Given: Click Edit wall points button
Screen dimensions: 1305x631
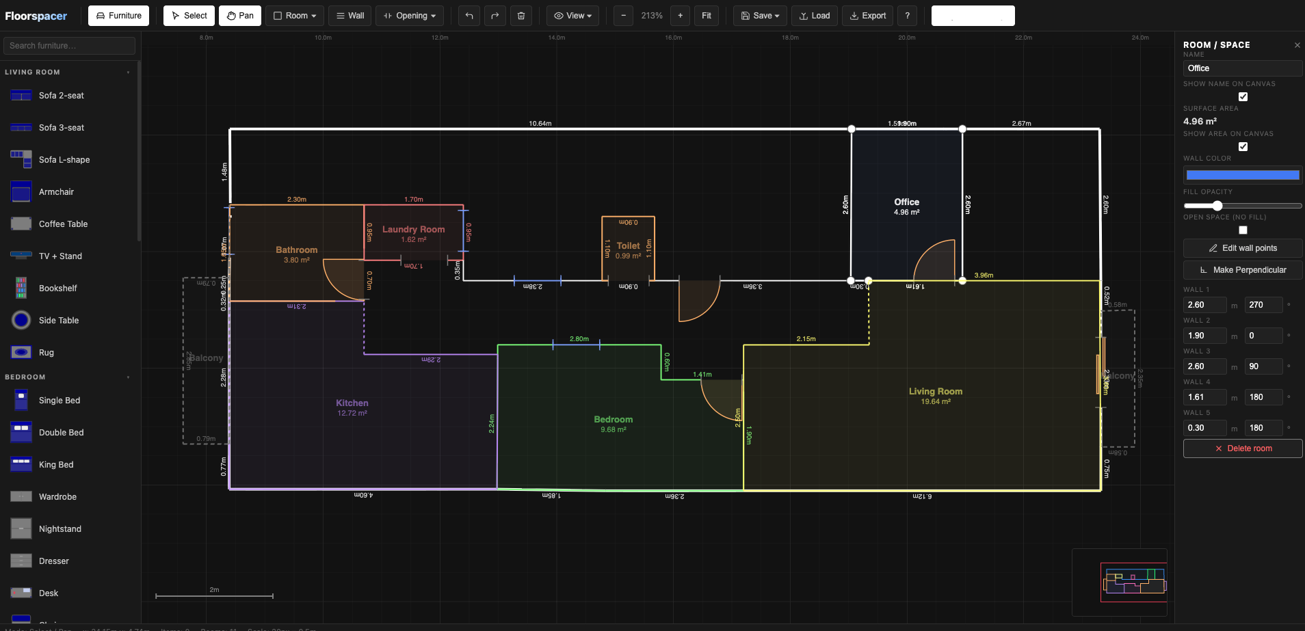Looking at the screenshot, I should click(x=1243, y=248).
